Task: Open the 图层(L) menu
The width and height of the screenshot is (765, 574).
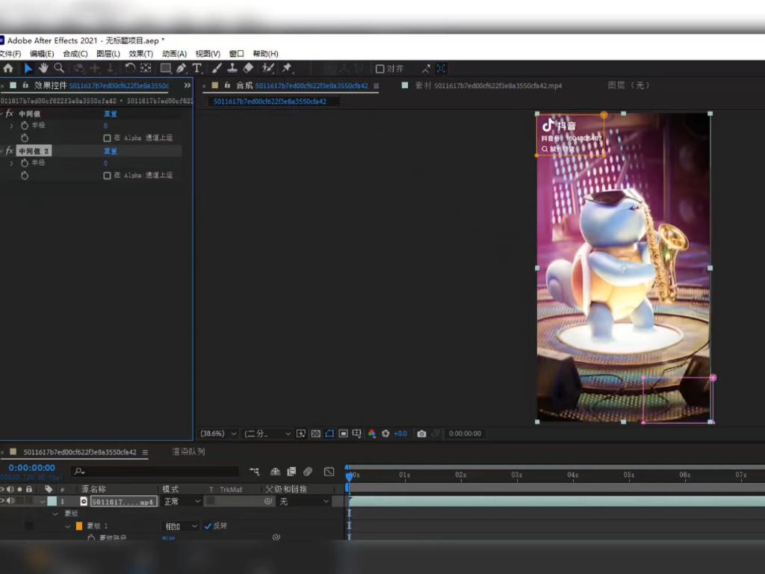Action: tap(108, 54)
